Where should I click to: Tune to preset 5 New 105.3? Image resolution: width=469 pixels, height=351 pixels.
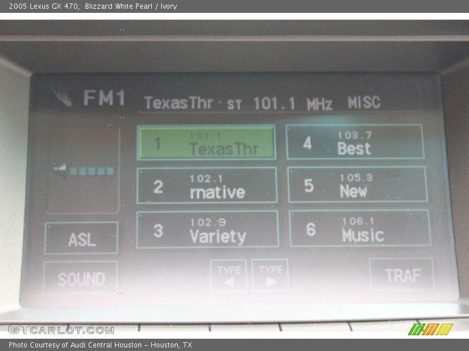tap(358, 184)
